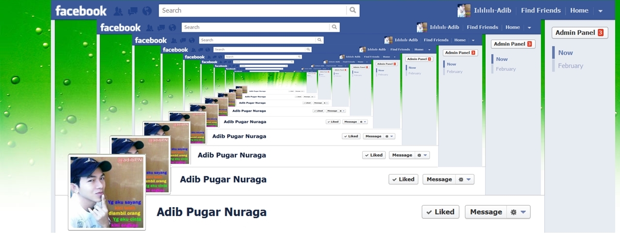The height and width of the screenshot is (240, 620).
Task: Open messages icon in outermost Facebook bar
Action: point(132,11)
